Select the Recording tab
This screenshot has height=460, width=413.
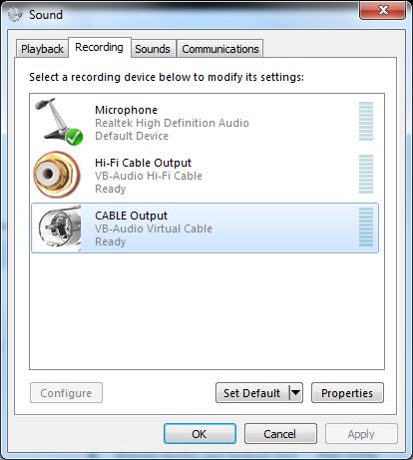tap(99, 47)
